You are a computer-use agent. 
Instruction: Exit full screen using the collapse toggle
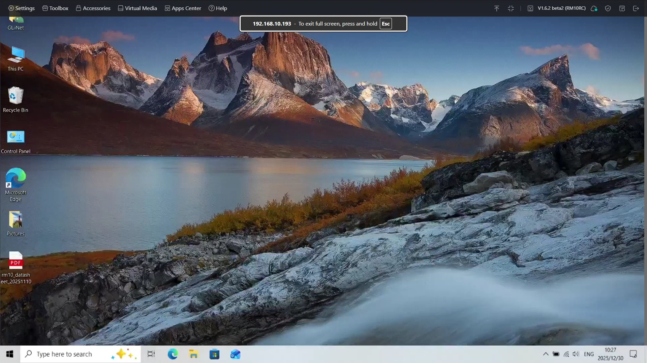tap(511, 8)
